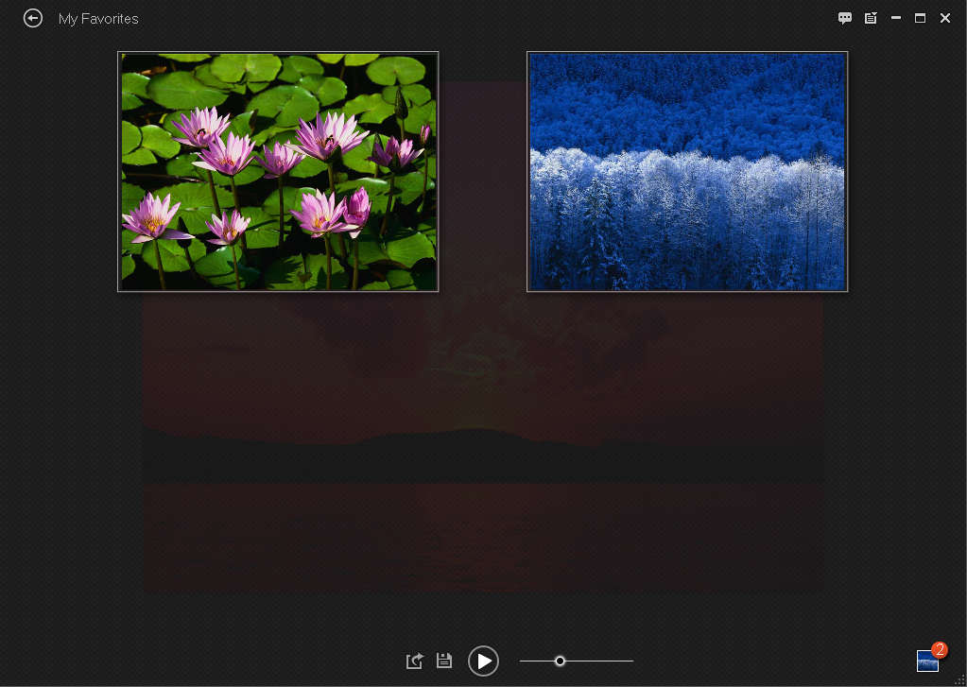Minimize the My Favorites window
This screenshot has height=687, width=967.
pos(895,19)
